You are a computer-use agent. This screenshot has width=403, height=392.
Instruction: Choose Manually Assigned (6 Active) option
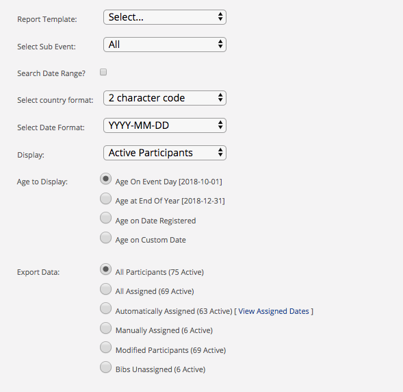pos(105,328)
